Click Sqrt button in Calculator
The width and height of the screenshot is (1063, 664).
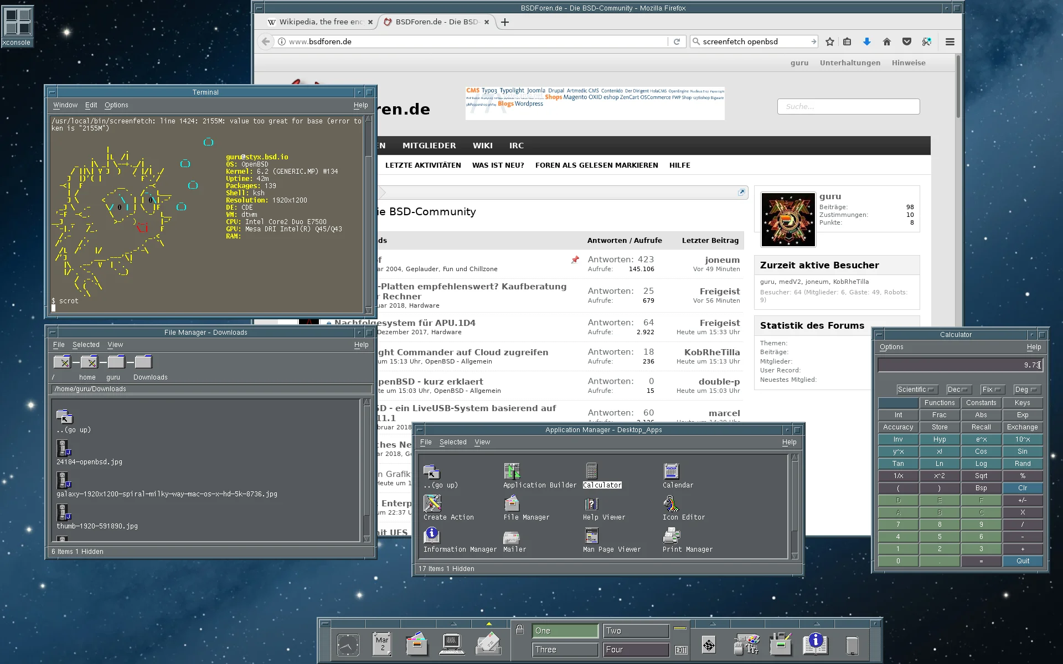(x=981, y=476)
